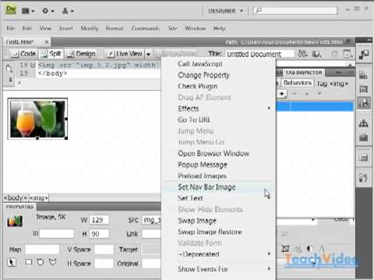Select the Circle Hotspot tool
This screenshot has width=374, height=280.
point(41,262)
